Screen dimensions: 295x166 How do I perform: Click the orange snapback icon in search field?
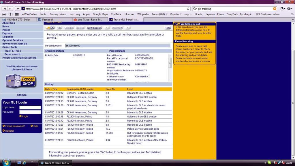[275, 9]
